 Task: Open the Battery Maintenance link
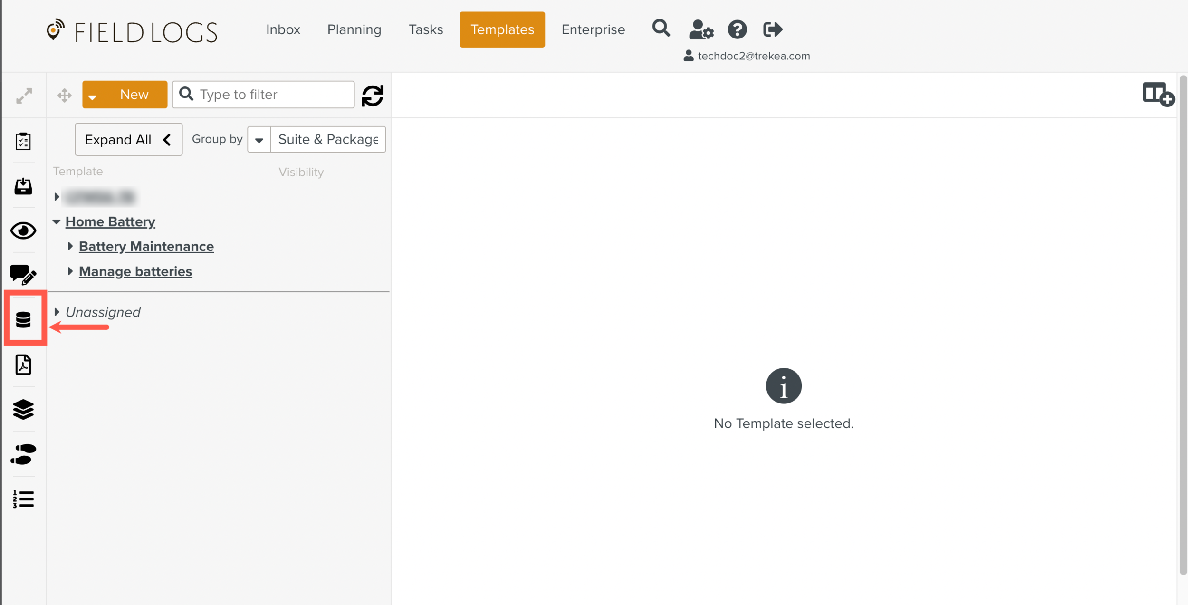coord(146,246)
